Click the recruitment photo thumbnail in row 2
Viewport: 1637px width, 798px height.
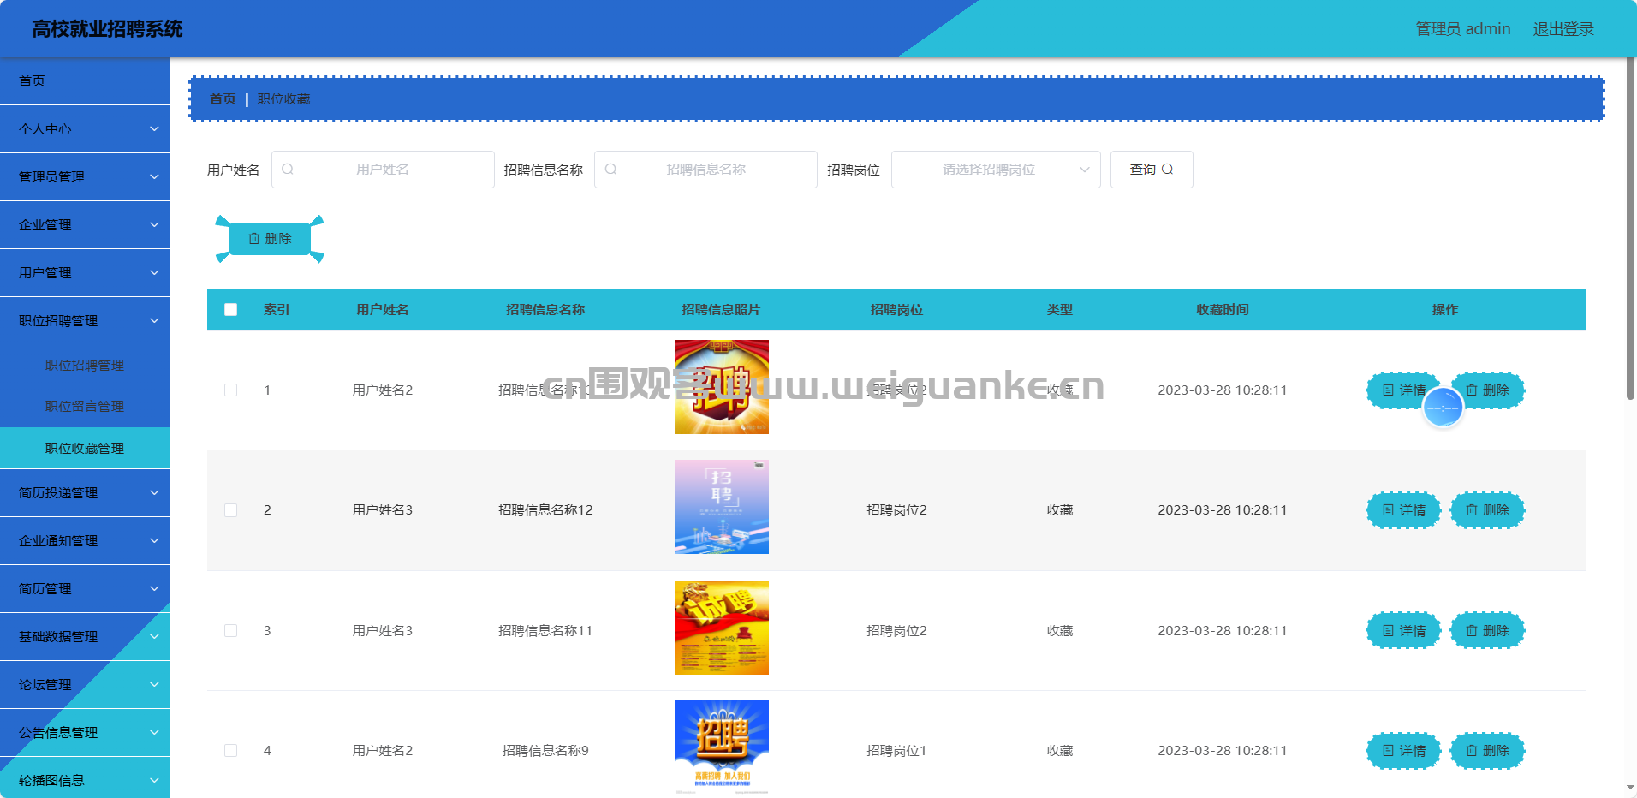click(721, 507)
